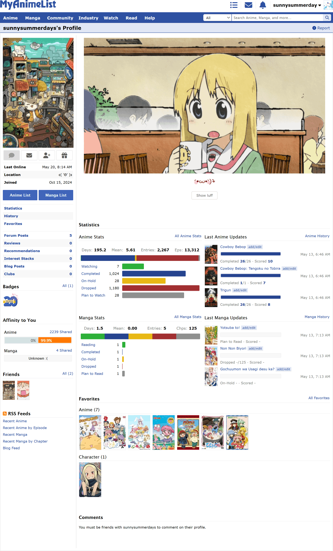Open the Anime menu in navigation bar
Screen dimensions: 333x551
coord(10,18)
